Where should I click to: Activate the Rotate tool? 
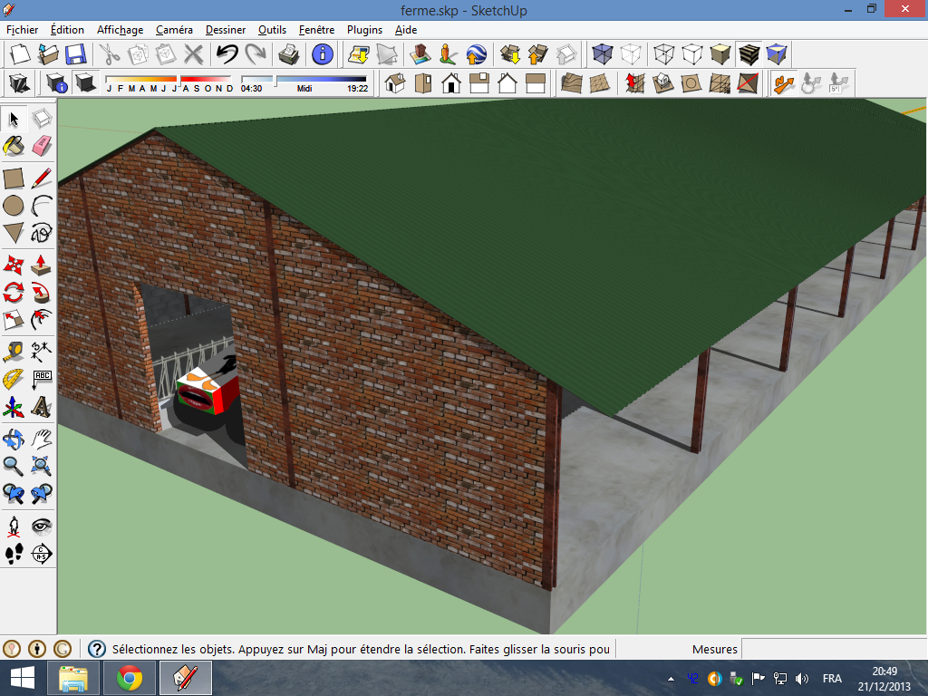coord(14,293)
